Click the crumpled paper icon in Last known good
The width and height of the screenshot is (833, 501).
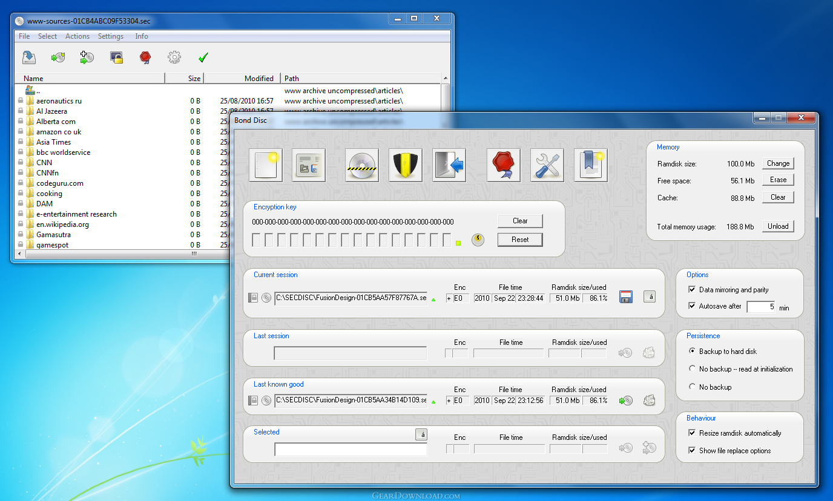tap(649, 400)
